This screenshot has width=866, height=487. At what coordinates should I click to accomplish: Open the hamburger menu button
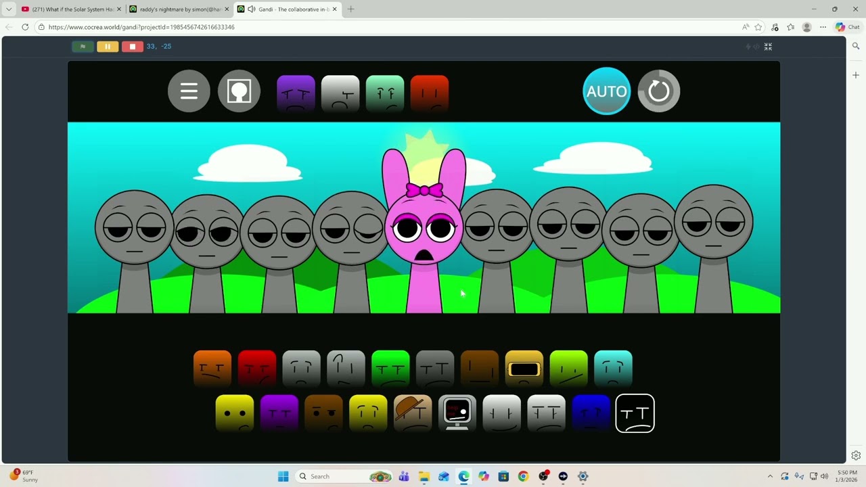pos(189,91)
